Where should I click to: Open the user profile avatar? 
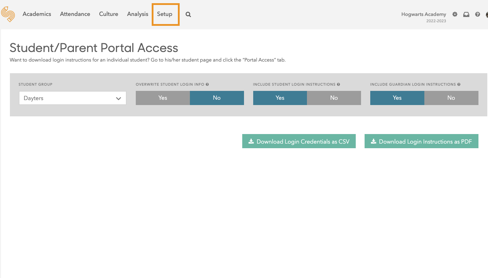pos(487,15)
